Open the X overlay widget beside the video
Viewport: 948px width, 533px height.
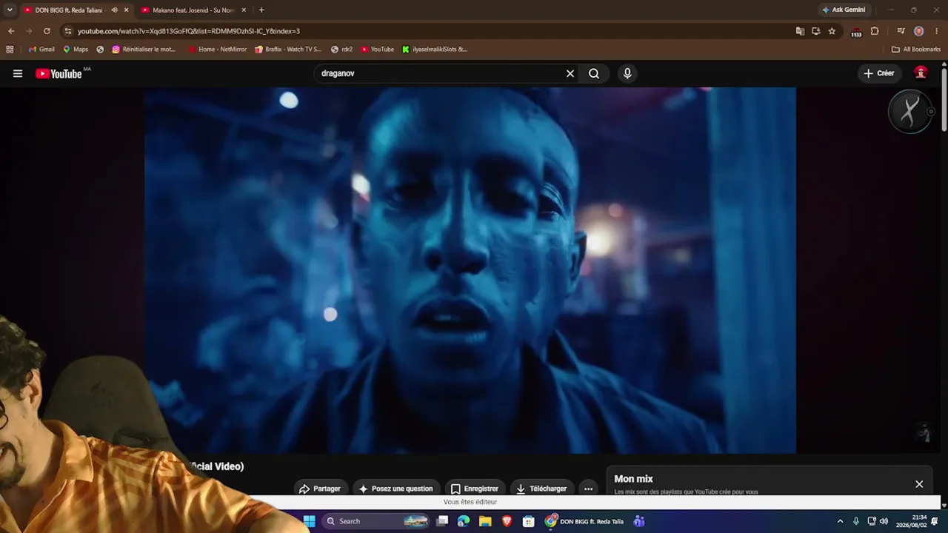910,112
